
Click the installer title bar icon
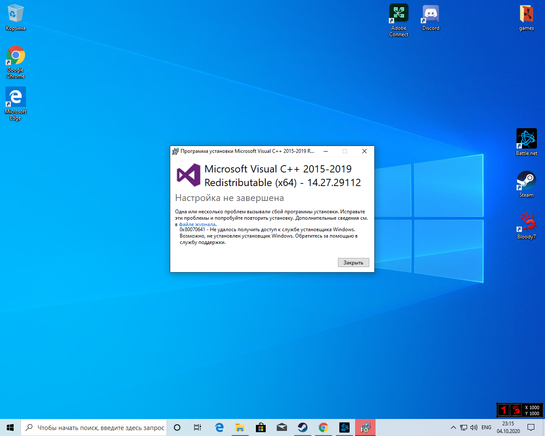point(175,151)
